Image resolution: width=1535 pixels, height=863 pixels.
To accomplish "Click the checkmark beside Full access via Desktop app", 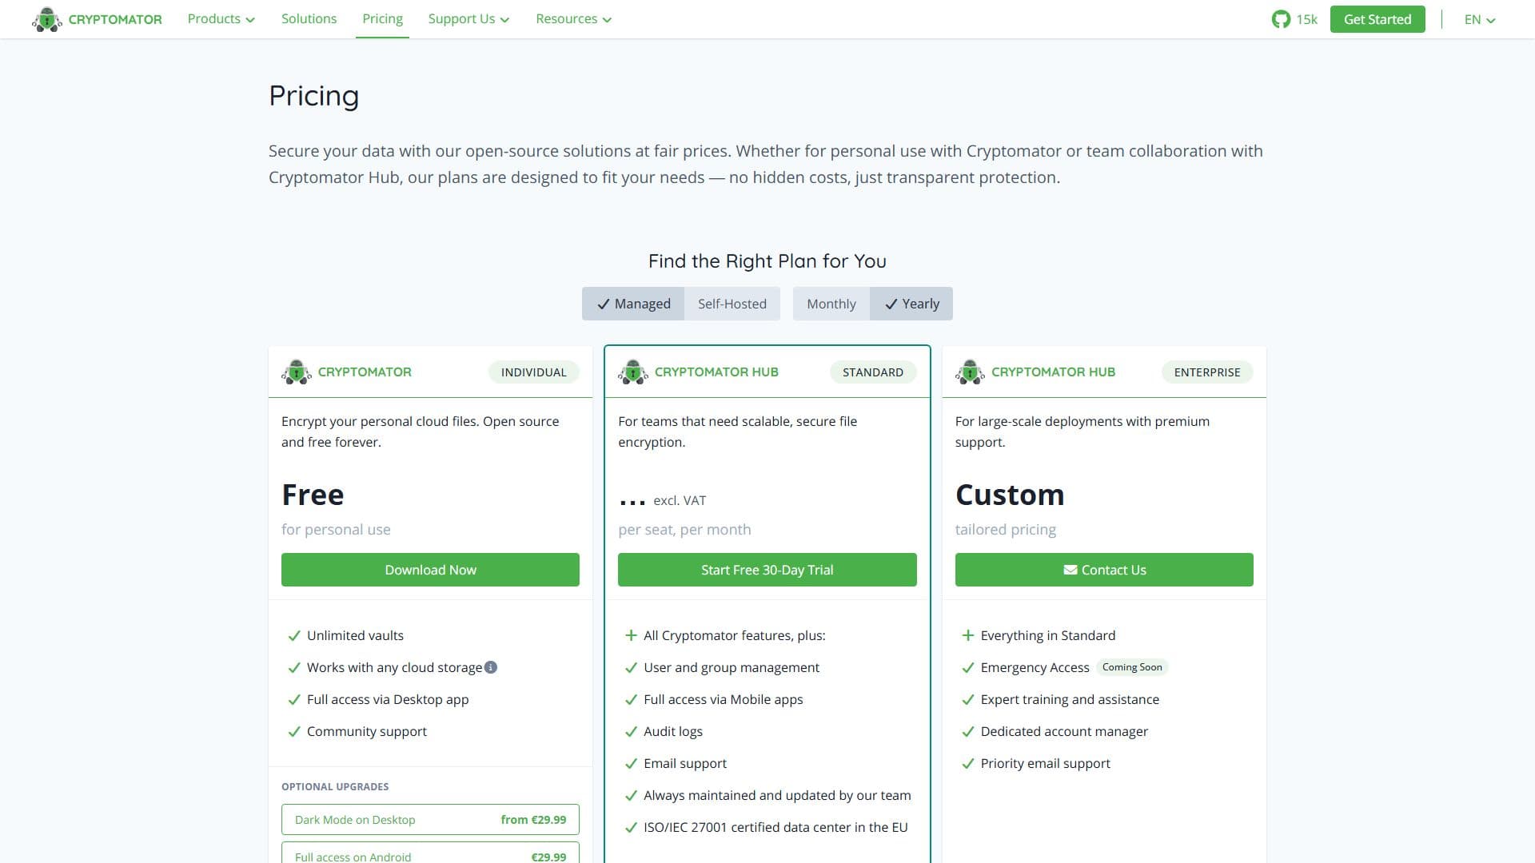I will pyautogui.click(x=293, y=700).
